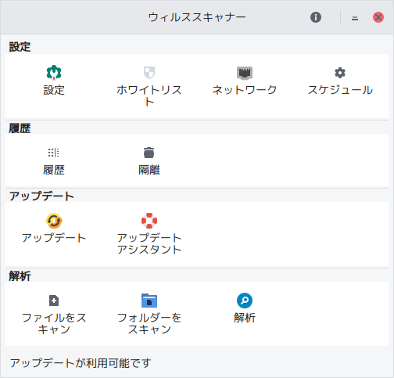Screen dimensions: 394x378
Task: Select the ファイルをスキャン file icon
Action: [54, 301]
